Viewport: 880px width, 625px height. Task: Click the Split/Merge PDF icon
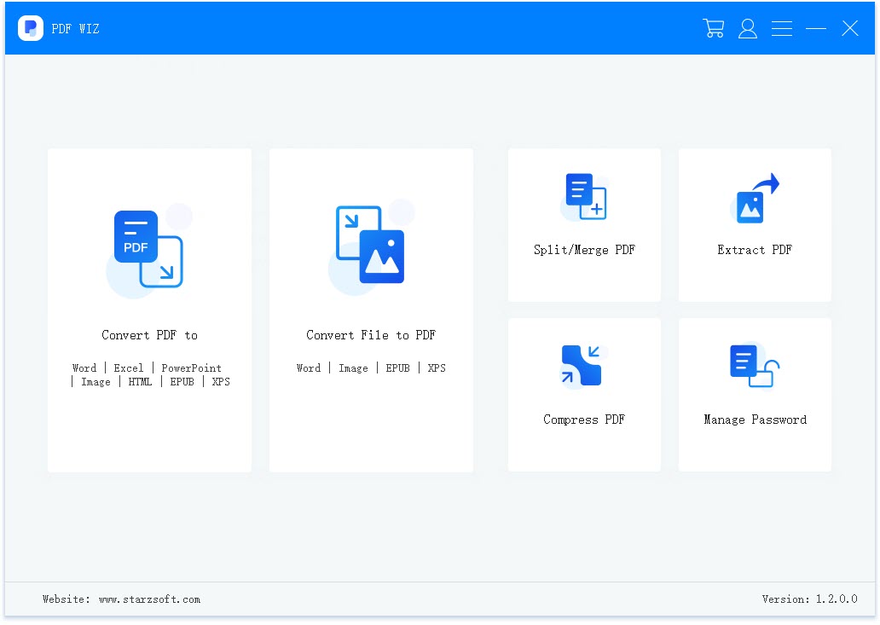click(585, 196)
